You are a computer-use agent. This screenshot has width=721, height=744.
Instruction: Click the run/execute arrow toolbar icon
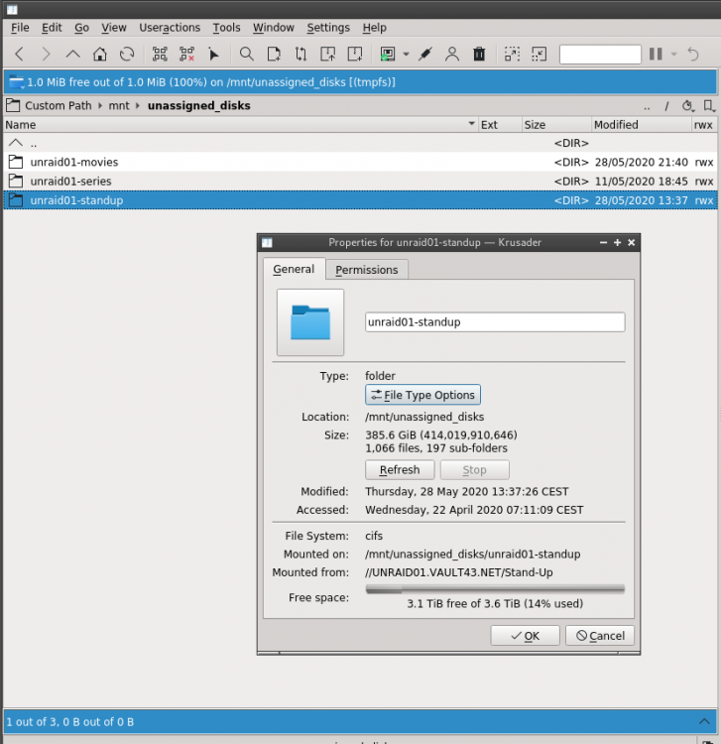(214, 55)
